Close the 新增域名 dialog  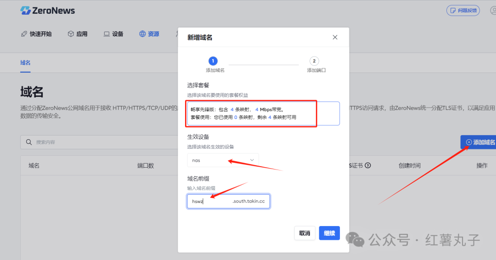pos(335,37)
